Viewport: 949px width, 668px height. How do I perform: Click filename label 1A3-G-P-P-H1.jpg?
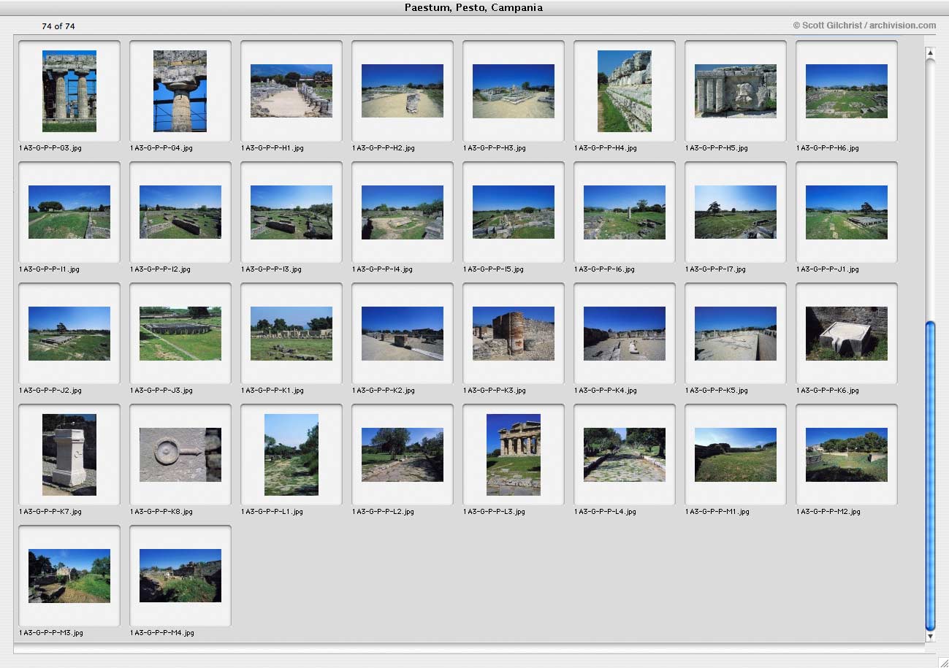pos(272,148)
